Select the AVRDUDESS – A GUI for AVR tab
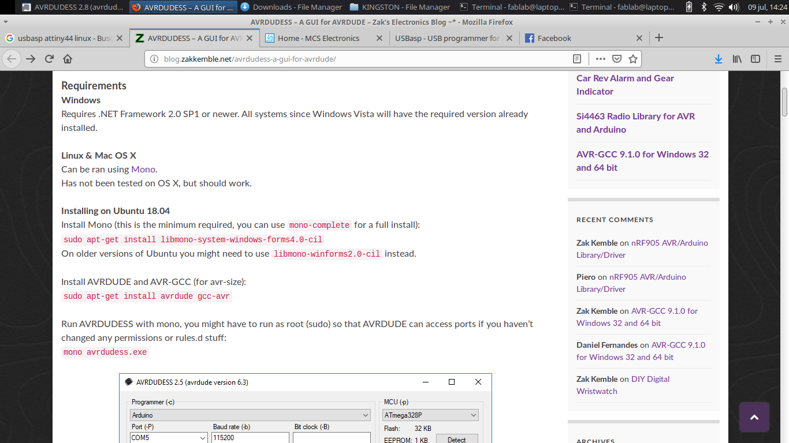This screenshot has height=443, width=789. click(194, 38)
